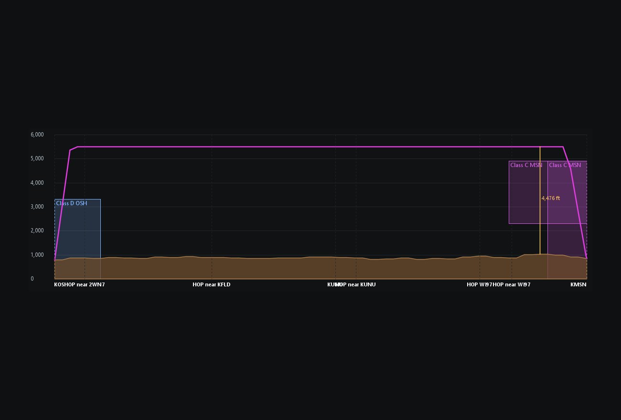Select the 4,000 altitude axis value
This screenshot has height=420, width=621.
[x=37, y=183]
